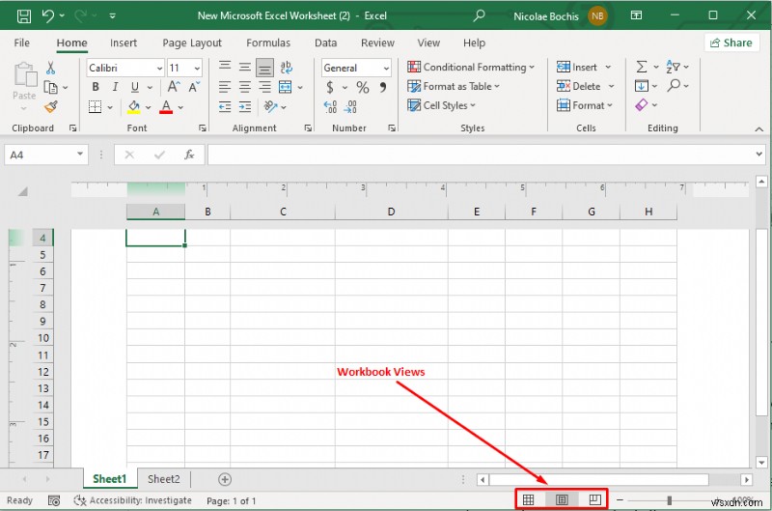Viewport: 772px width, 511px height.
Task: Switch to Normal workbook view
Action: click(528, 499)
